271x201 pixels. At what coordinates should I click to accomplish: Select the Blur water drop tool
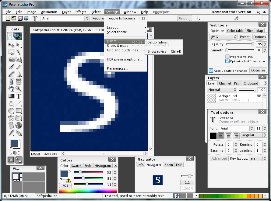pyautogui.click(x=18, y=74)
